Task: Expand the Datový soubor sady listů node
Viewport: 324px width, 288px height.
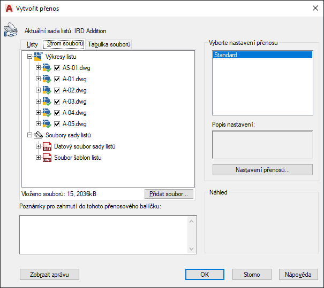Action: point(38,146)
